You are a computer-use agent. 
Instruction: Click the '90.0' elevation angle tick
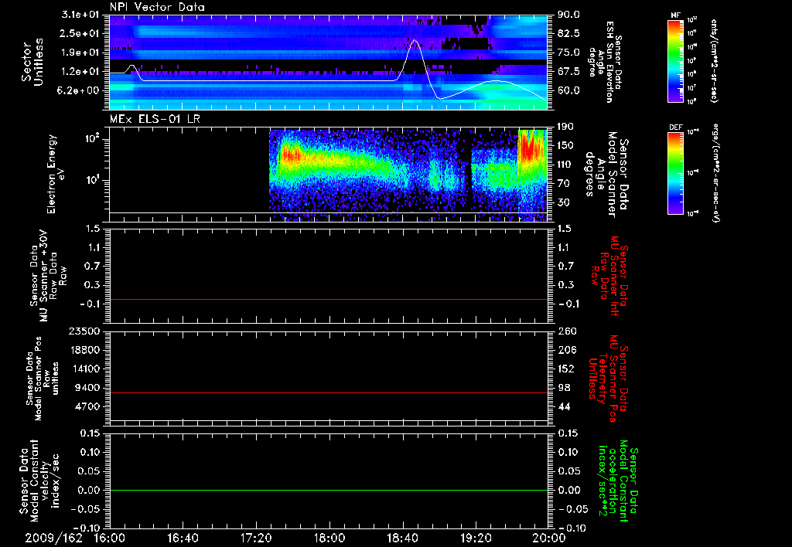coord(568,15)
